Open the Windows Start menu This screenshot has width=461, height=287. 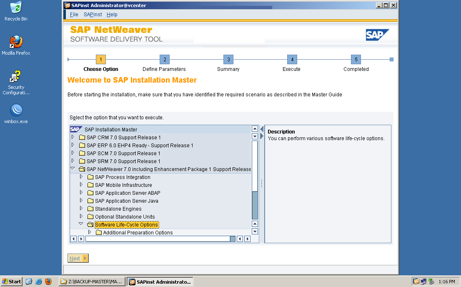point(12,282)
